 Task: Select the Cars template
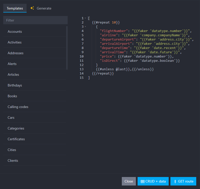click(x=11, y=117)
